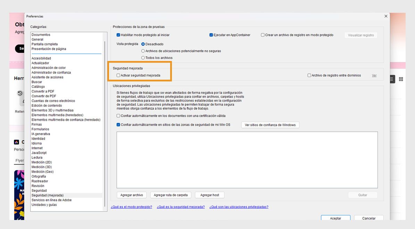Select Firmas category
The height and width of the screenshot is (229, 415).
(36, 124)
